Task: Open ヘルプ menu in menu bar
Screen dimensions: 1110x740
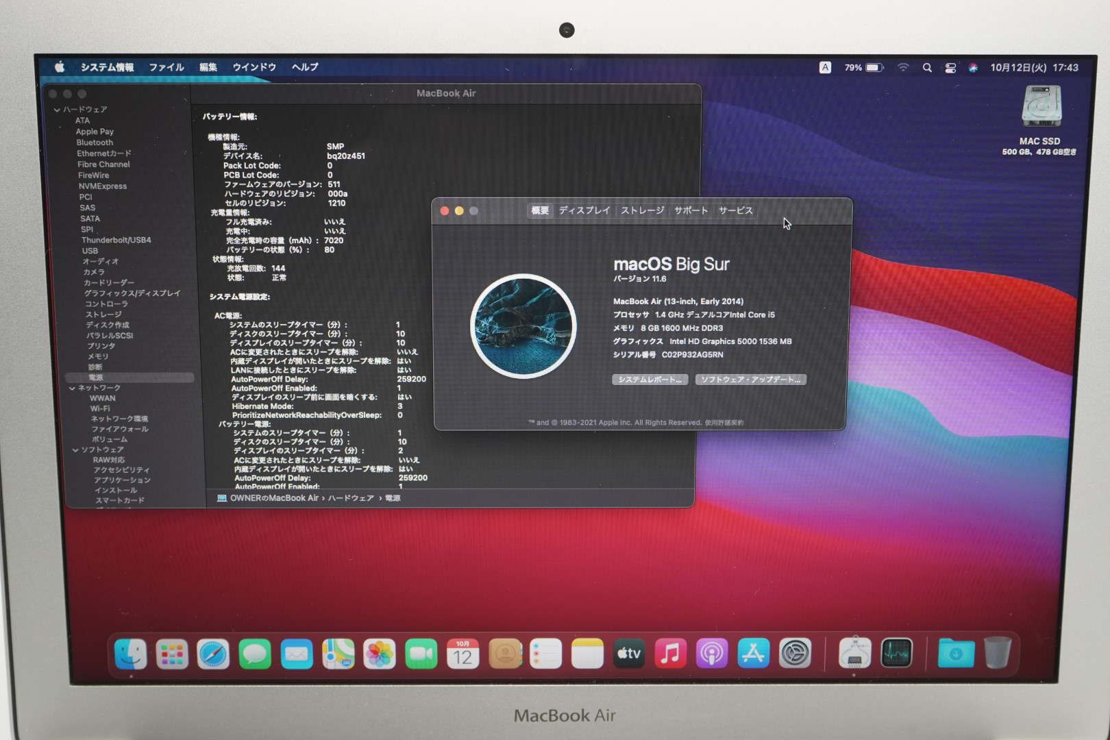Action: coord(305,67)
